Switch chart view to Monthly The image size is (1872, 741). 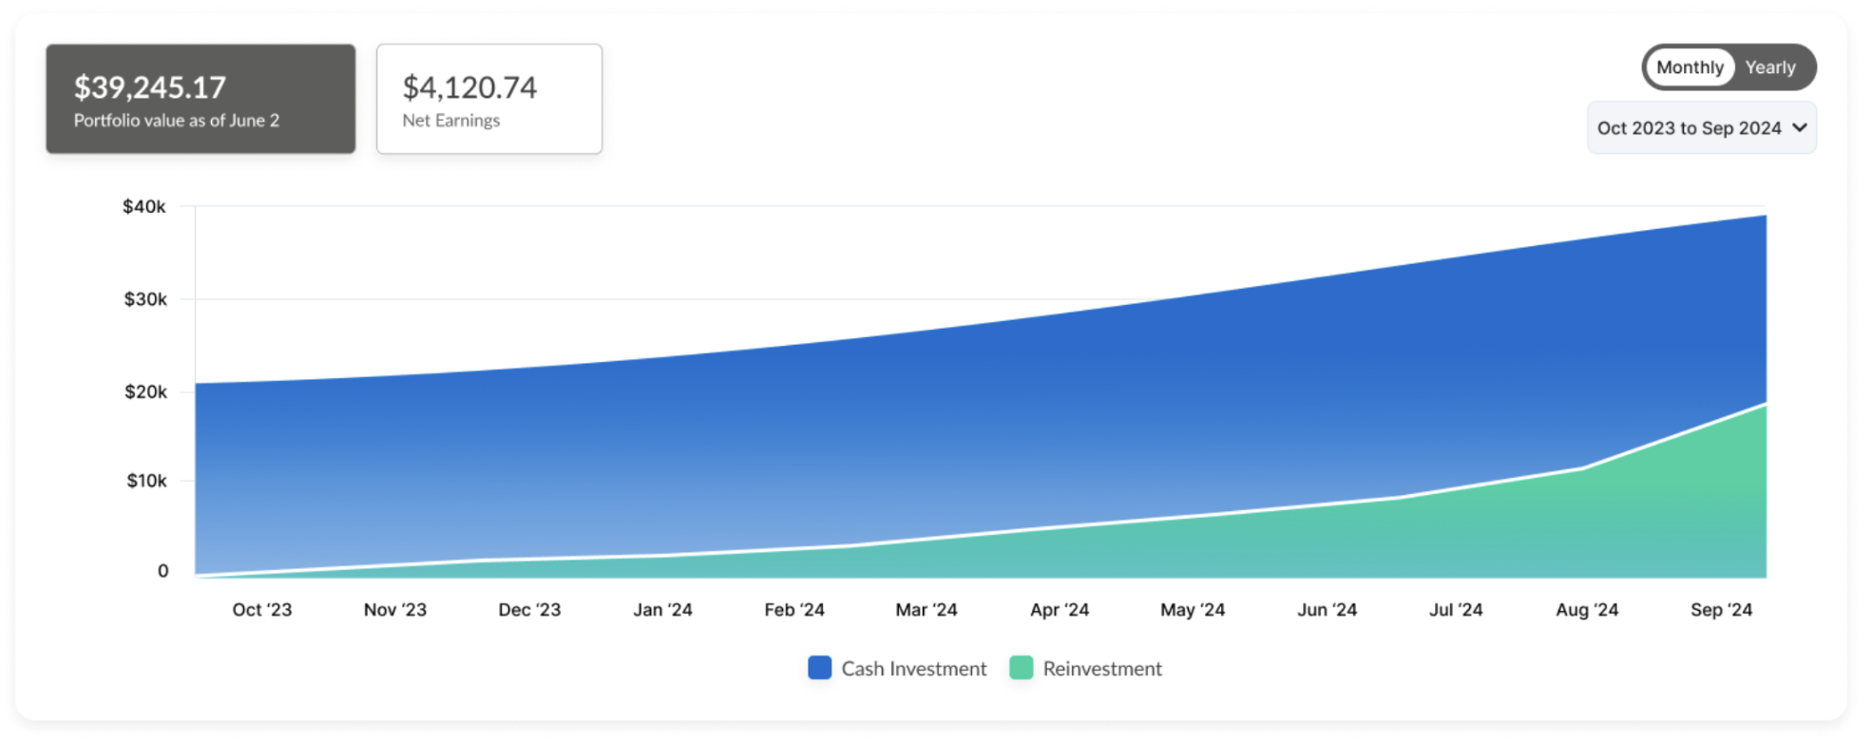pos(1690,67)
